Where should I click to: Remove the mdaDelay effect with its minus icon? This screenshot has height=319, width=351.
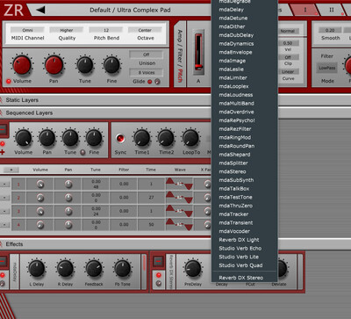[3, 261]
